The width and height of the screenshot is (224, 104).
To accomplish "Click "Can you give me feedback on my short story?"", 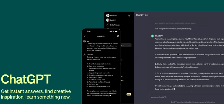I will pos(174,29).
